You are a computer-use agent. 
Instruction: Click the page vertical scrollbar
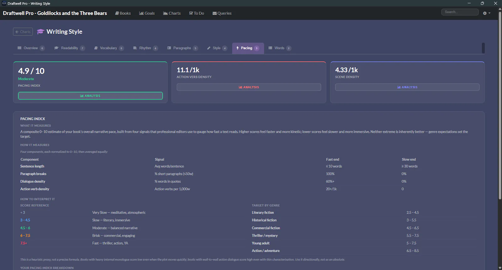pyautogui.click(x=500, y=105)
